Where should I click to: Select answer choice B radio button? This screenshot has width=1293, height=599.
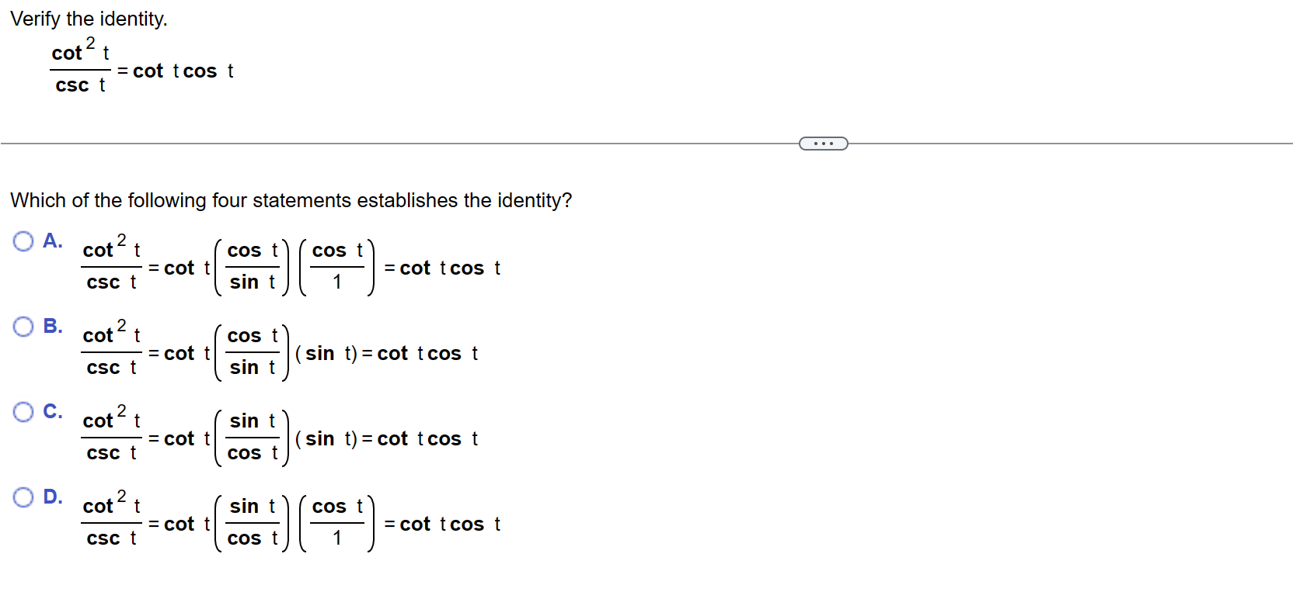pos(23,327)
